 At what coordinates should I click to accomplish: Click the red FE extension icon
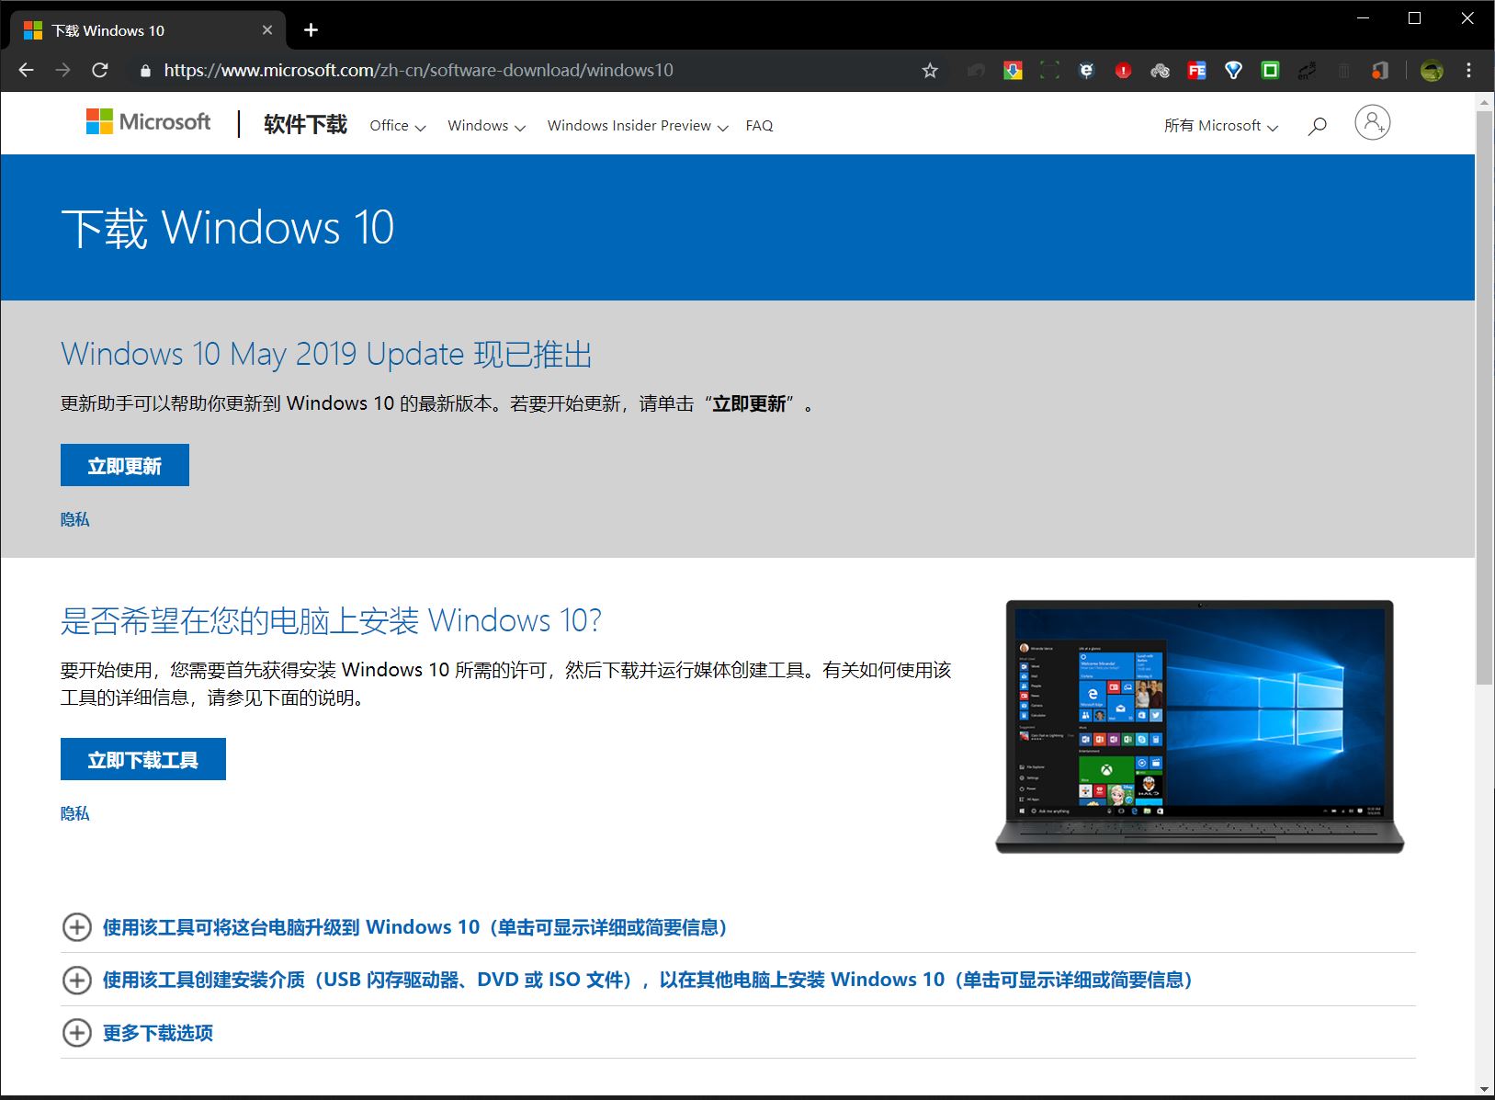pyautogui.click(x=1196, y=71)
